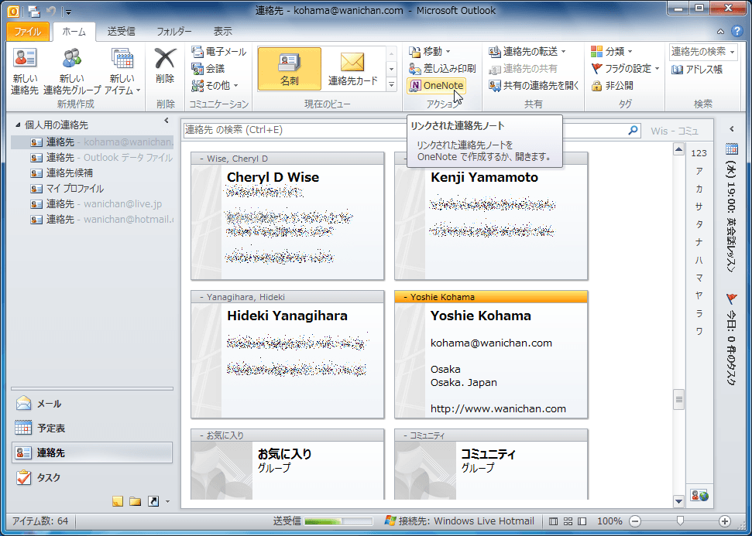The image size is (752, 536).
Task: Click the calendar icon in the To-Do Bar
Action: (732, 149)
